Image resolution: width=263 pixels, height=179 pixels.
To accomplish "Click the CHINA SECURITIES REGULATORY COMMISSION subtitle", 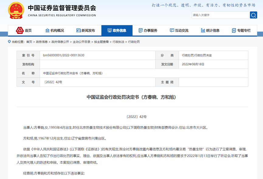I will pyautogui.click(x=62, y=15).
